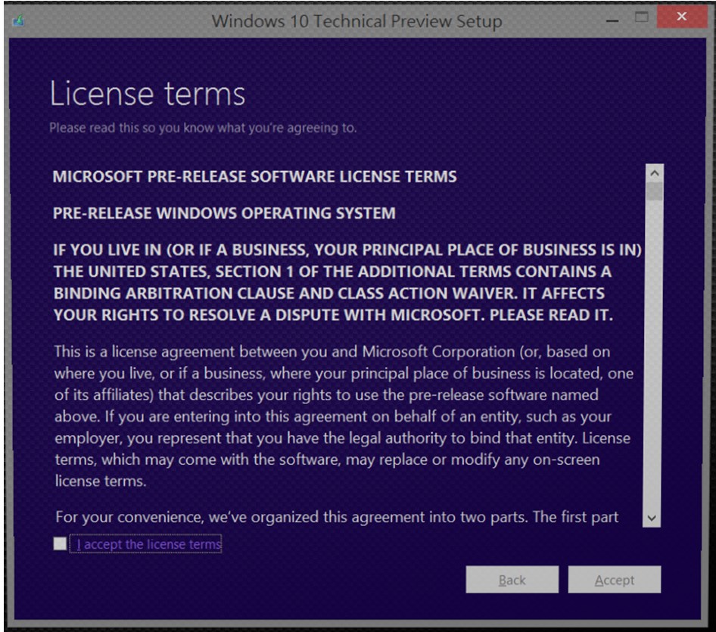Click the scrollbar down arrow

coord(652,518)
